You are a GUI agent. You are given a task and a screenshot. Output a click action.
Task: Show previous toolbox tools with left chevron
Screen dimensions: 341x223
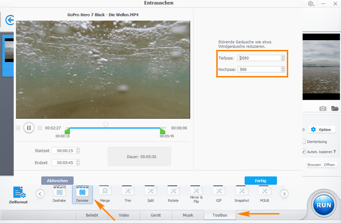click(x=40, y=194)
